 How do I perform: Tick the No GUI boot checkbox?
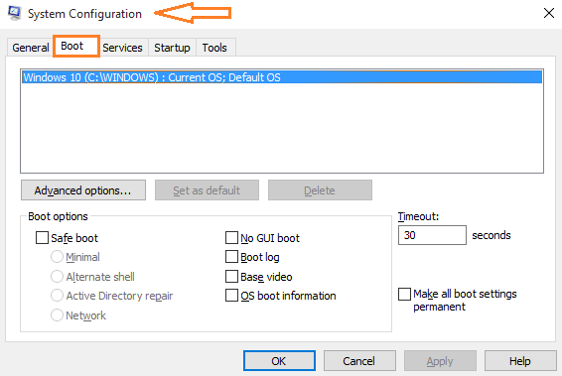point(231,237)
